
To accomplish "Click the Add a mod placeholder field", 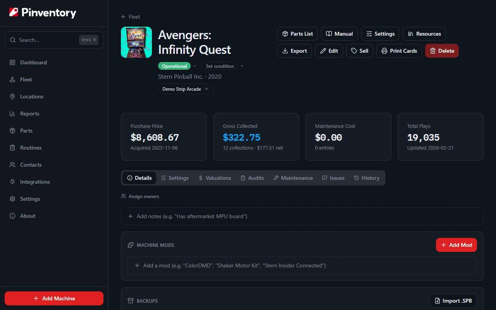I will pyautogui.click(x=302, y=265).
